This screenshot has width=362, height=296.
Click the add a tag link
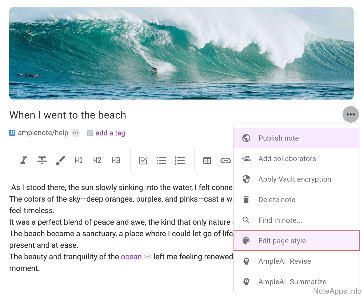(110, 133)
